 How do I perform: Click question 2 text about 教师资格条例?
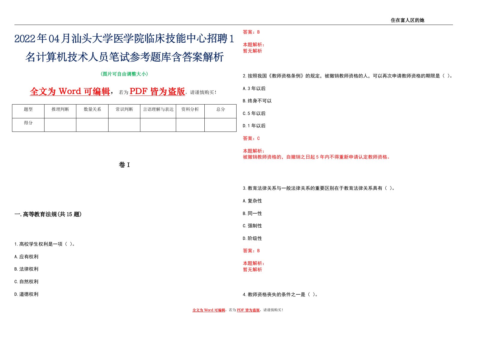[x=347, y=76]
